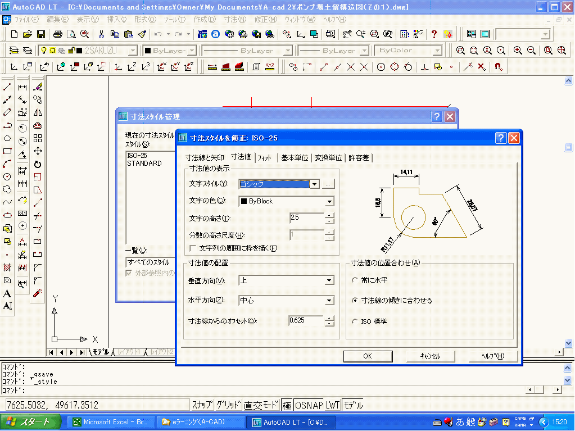Screen dimensions: 575x431
Task: Switch to the 基本単位 tab
Action: click(295, 157)
